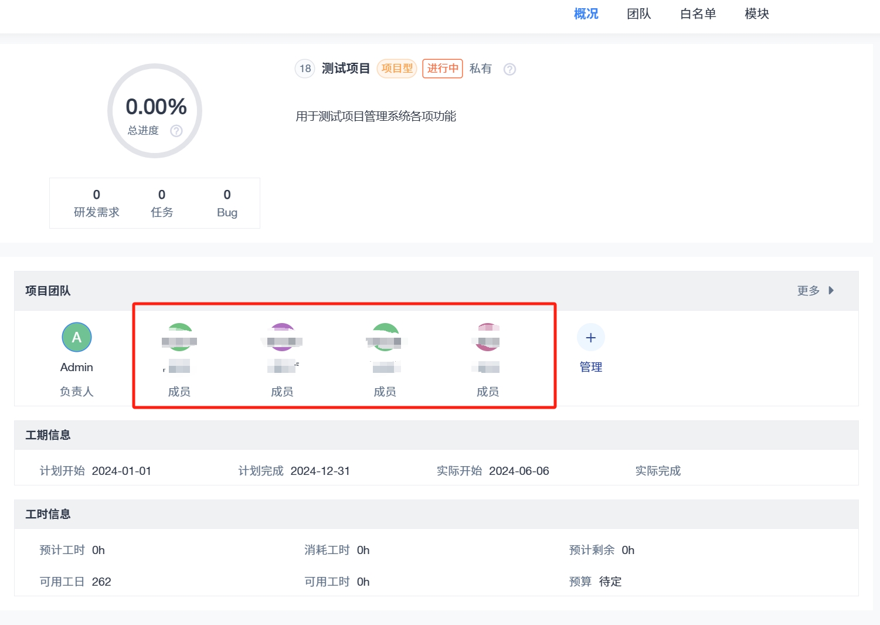Click the purple member avatar
Viewport: 880px width, 625px height.
point(283,337)
